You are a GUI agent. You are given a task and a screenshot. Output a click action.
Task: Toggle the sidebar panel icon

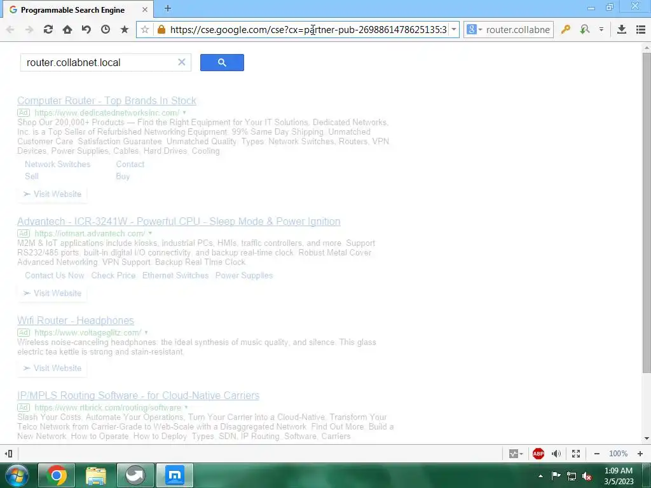coord(8,454)
